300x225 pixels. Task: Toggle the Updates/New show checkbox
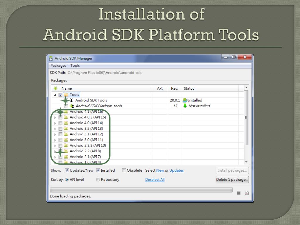click(67, 170)
